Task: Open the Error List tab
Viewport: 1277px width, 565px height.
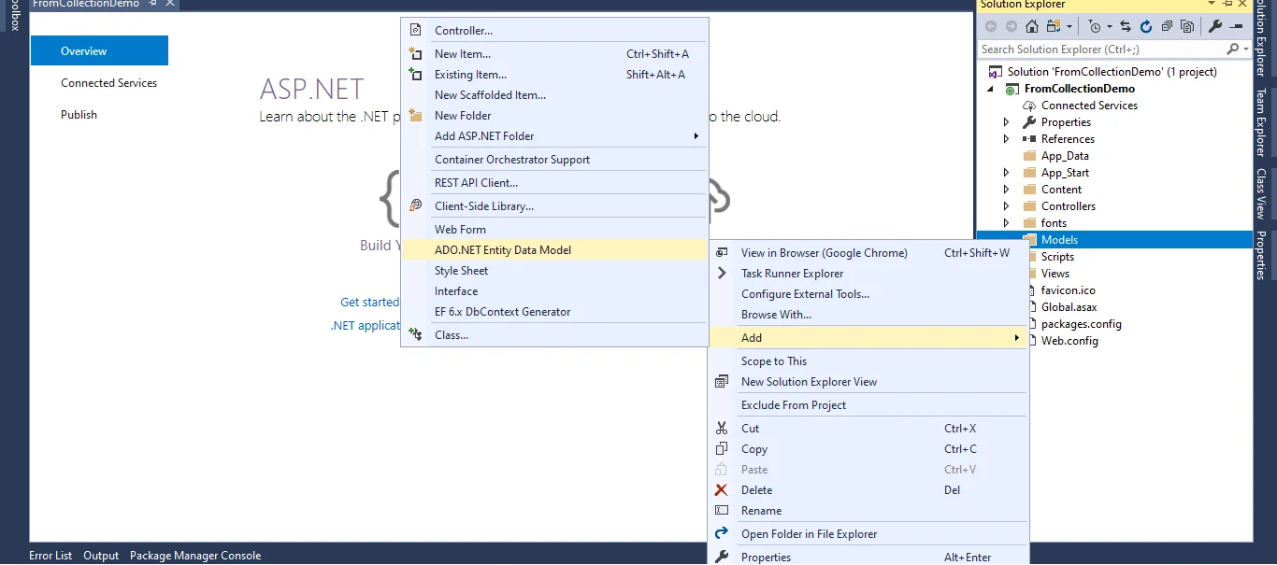Action: pyautogui.click(x=50, y=556)
